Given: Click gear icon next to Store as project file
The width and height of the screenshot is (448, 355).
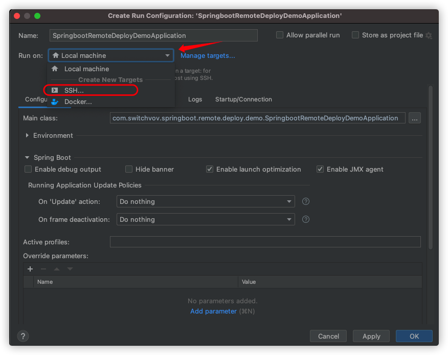Looking at the screenshot, I should coord(429,35).
